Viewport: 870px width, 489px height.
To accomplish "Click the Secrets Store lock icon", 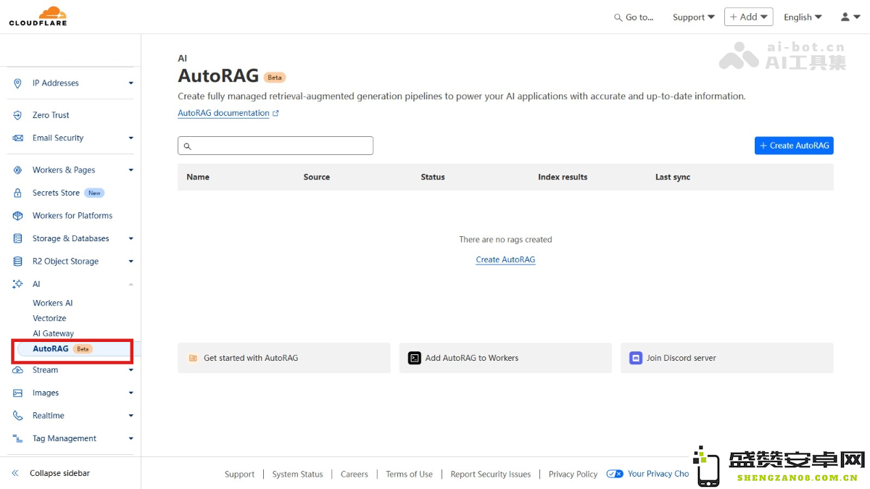I will [17, 193].
